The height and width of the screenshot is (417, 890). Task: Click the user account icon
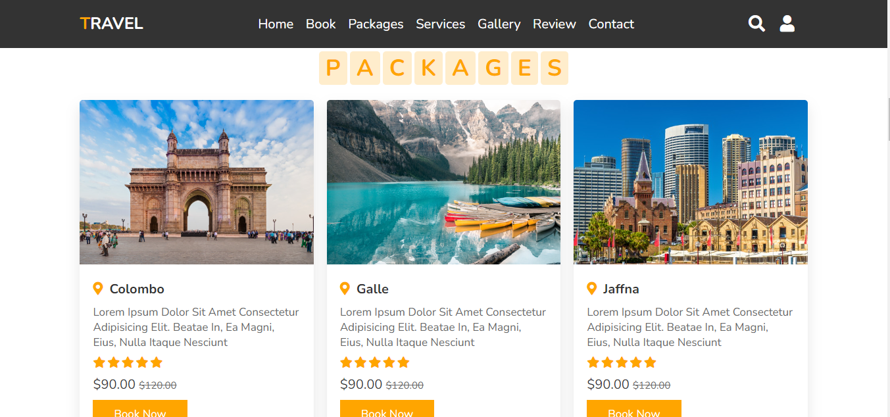point(787,23)
